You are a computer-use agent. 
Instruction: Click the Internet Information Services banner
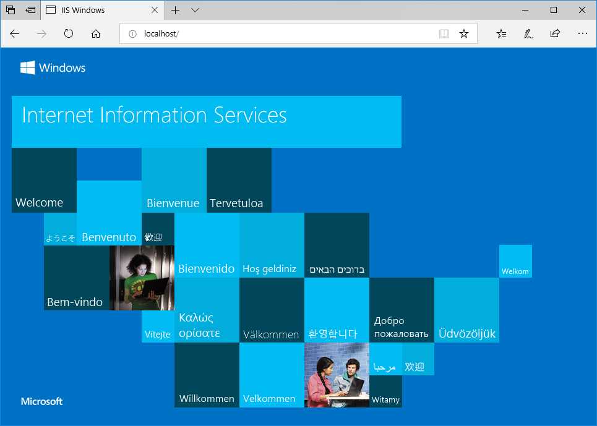[206, 121]
